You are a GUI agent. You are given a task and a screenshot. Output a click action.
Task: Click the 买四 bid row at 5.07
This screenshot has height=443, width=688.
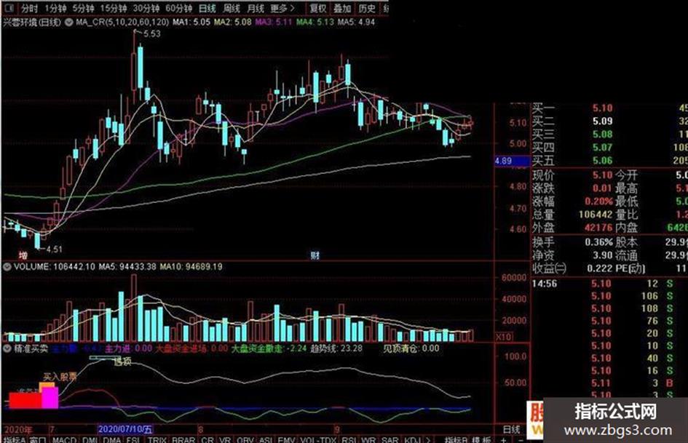(x=609, y=148)
